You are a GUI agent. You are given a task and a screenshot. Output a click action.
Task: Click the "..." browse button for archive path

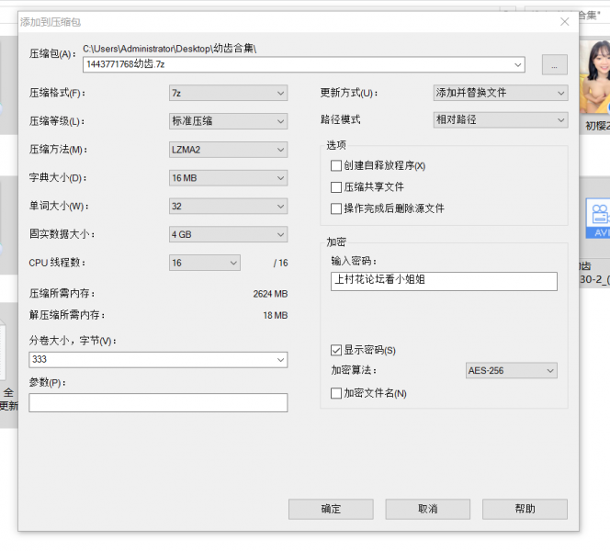tap(554, 64)
